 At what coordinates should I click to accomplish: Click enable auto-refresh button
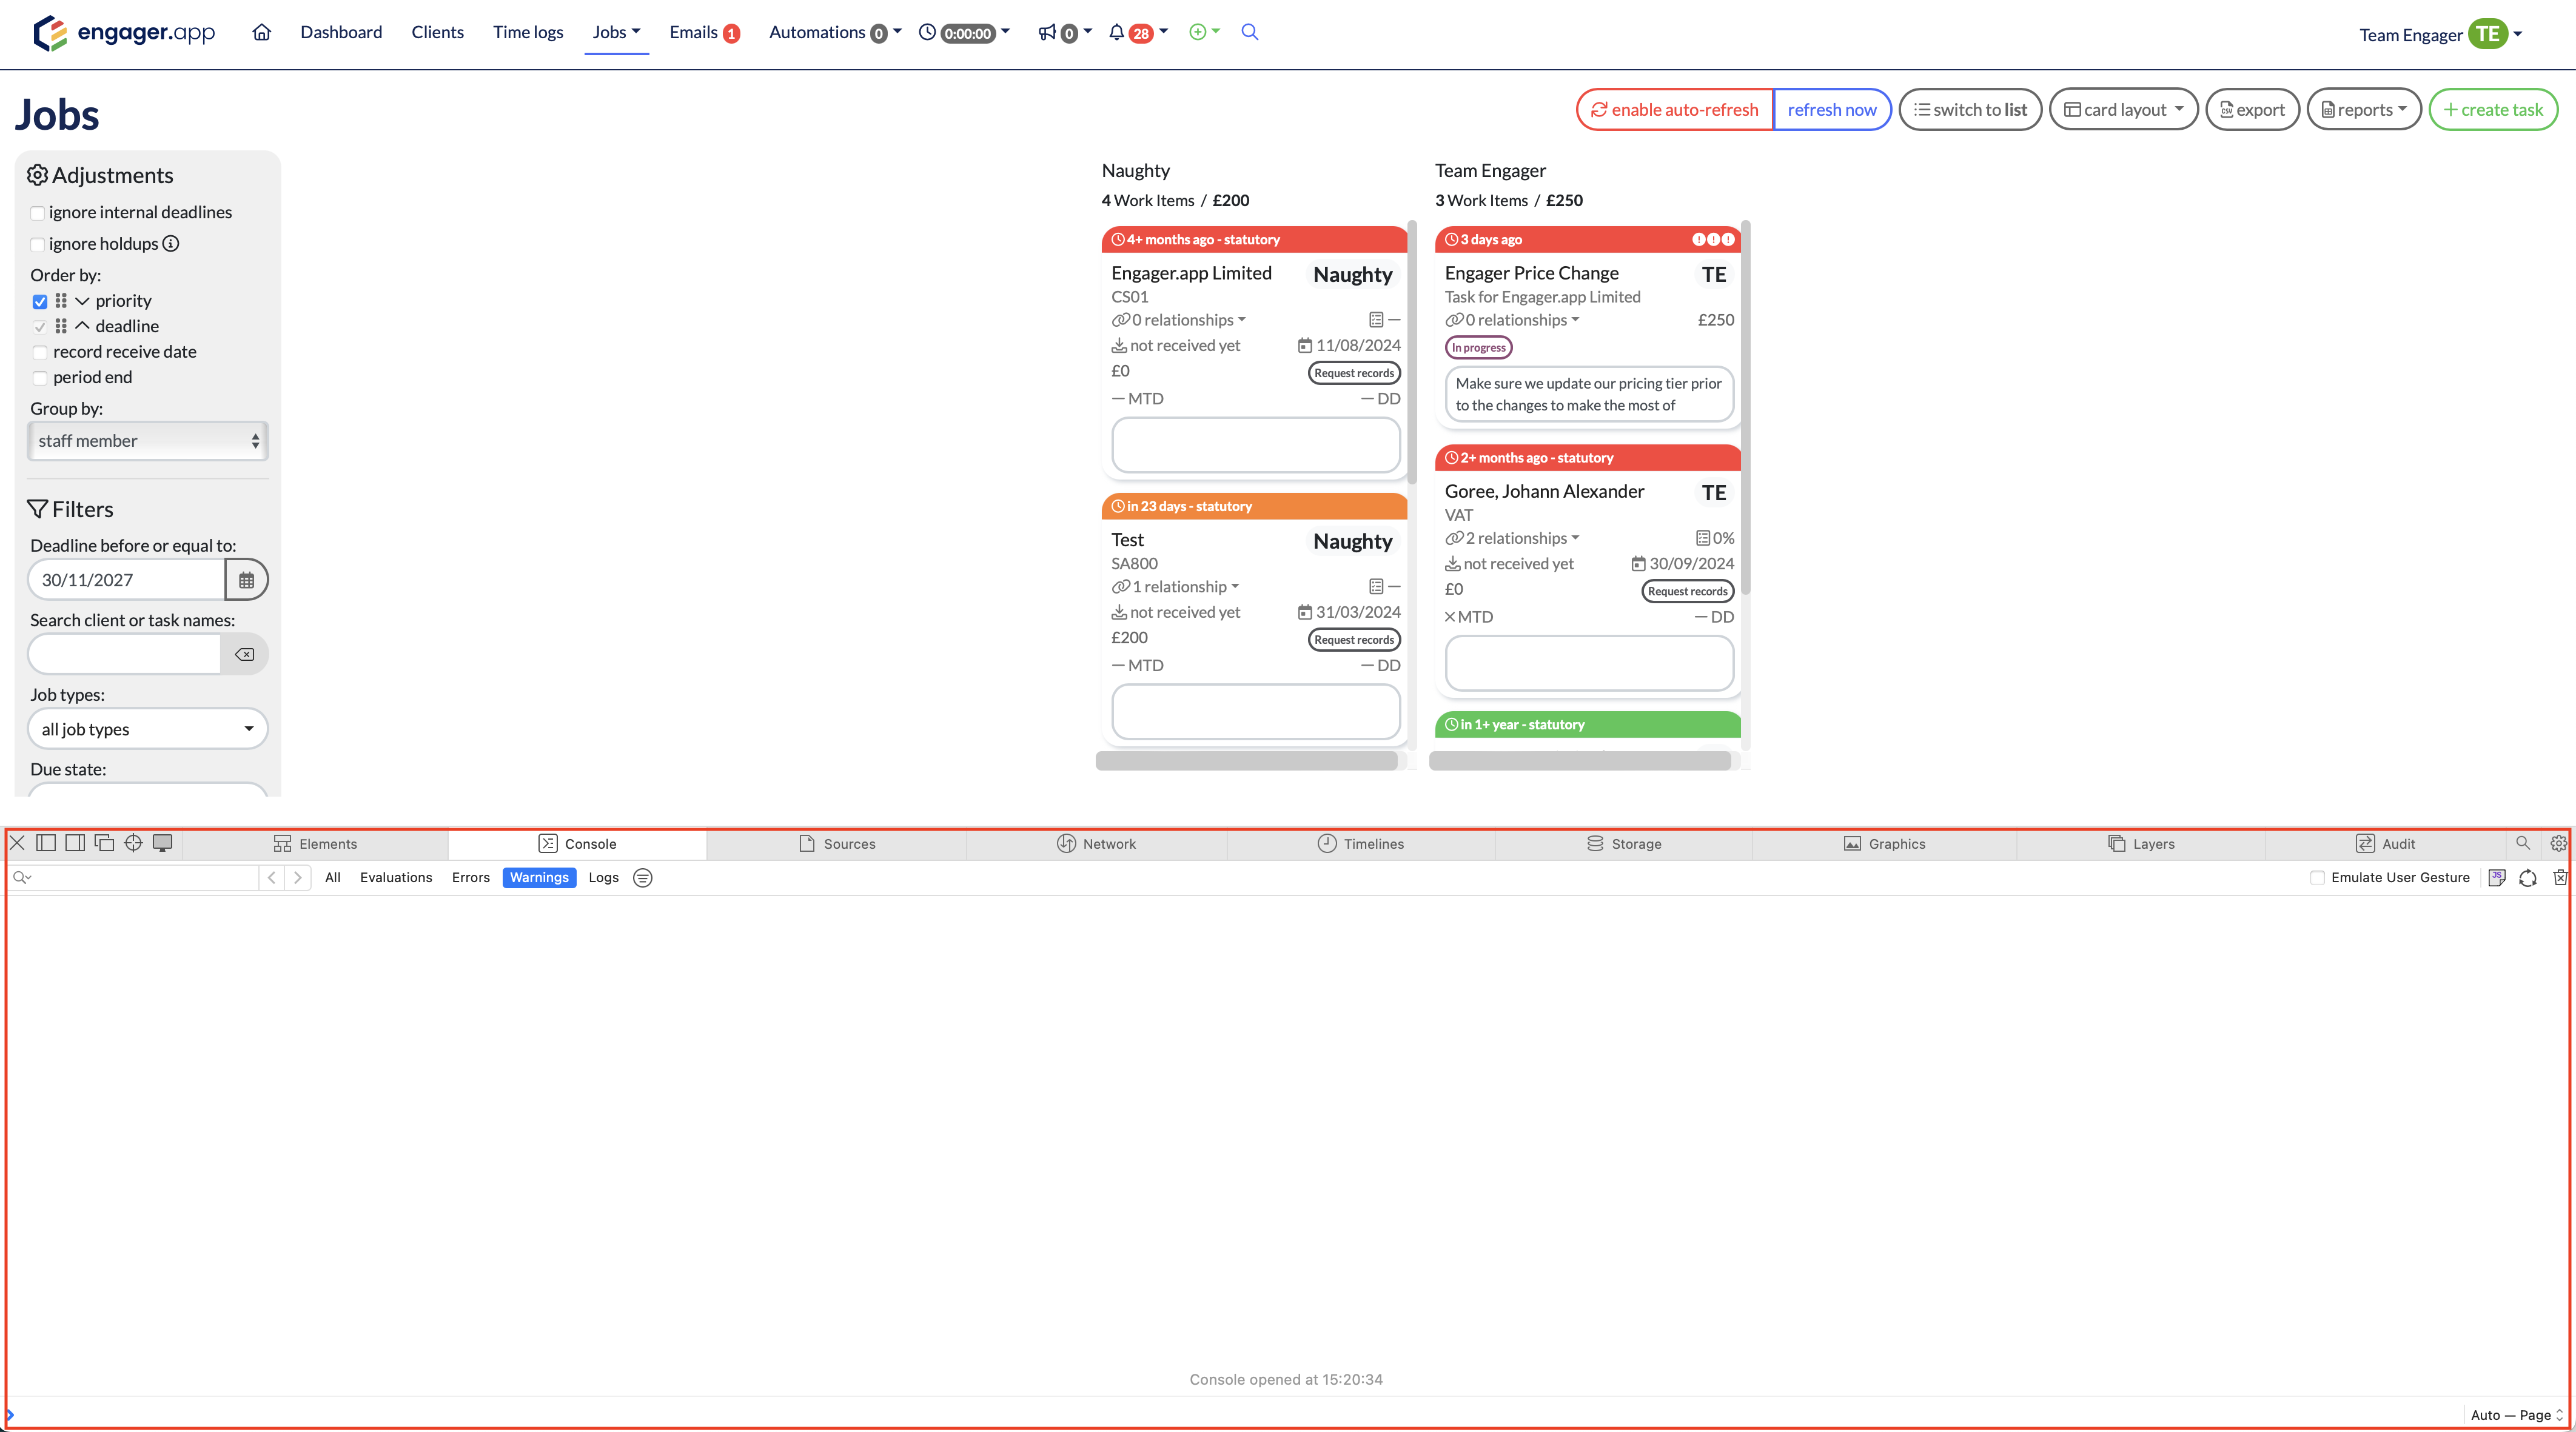[1674, 109]
